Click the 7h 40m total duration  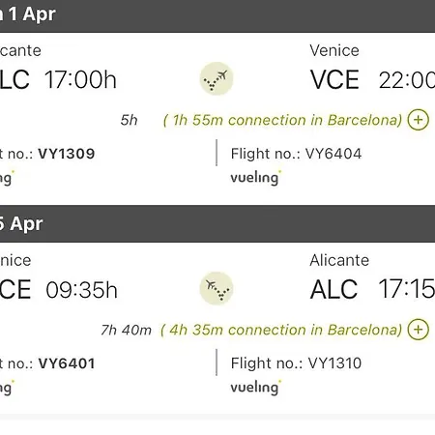pyautogui.click(x=126, y=330)
